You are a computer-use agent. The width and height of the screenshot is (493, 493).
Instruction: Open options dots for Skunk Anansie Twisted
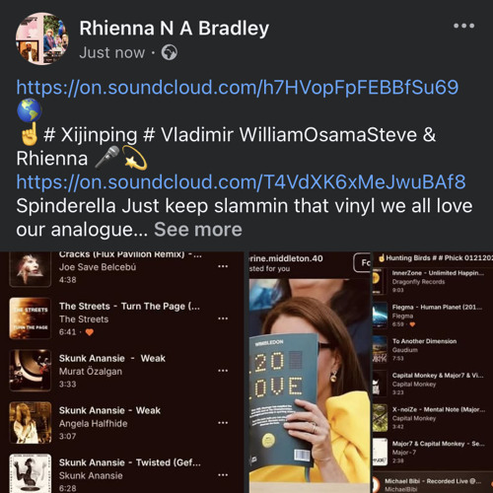223,475
